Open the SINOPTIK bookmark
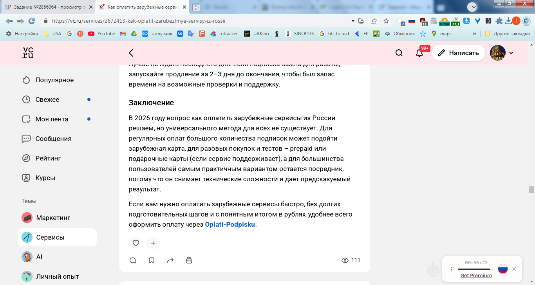Screen dimensions: 535x285 (x=299, y=34)
